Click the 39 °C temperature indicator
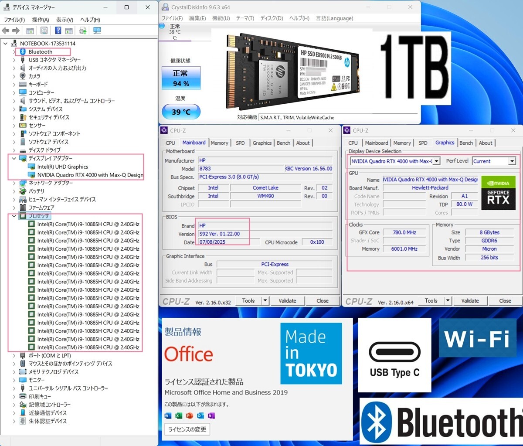523x446 pixels. click(x=181, y=112)
